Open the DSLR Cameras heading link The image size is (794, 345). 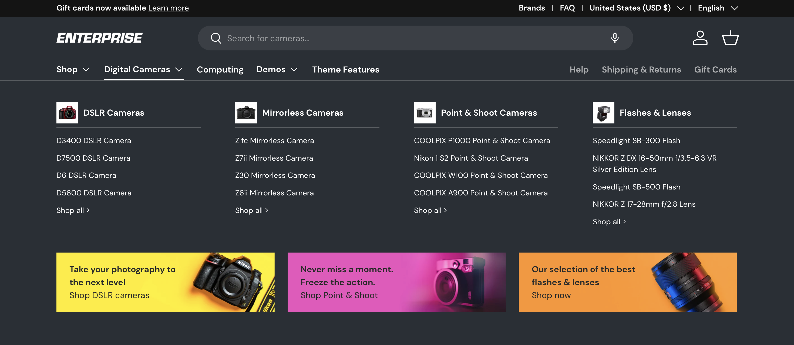114,113
